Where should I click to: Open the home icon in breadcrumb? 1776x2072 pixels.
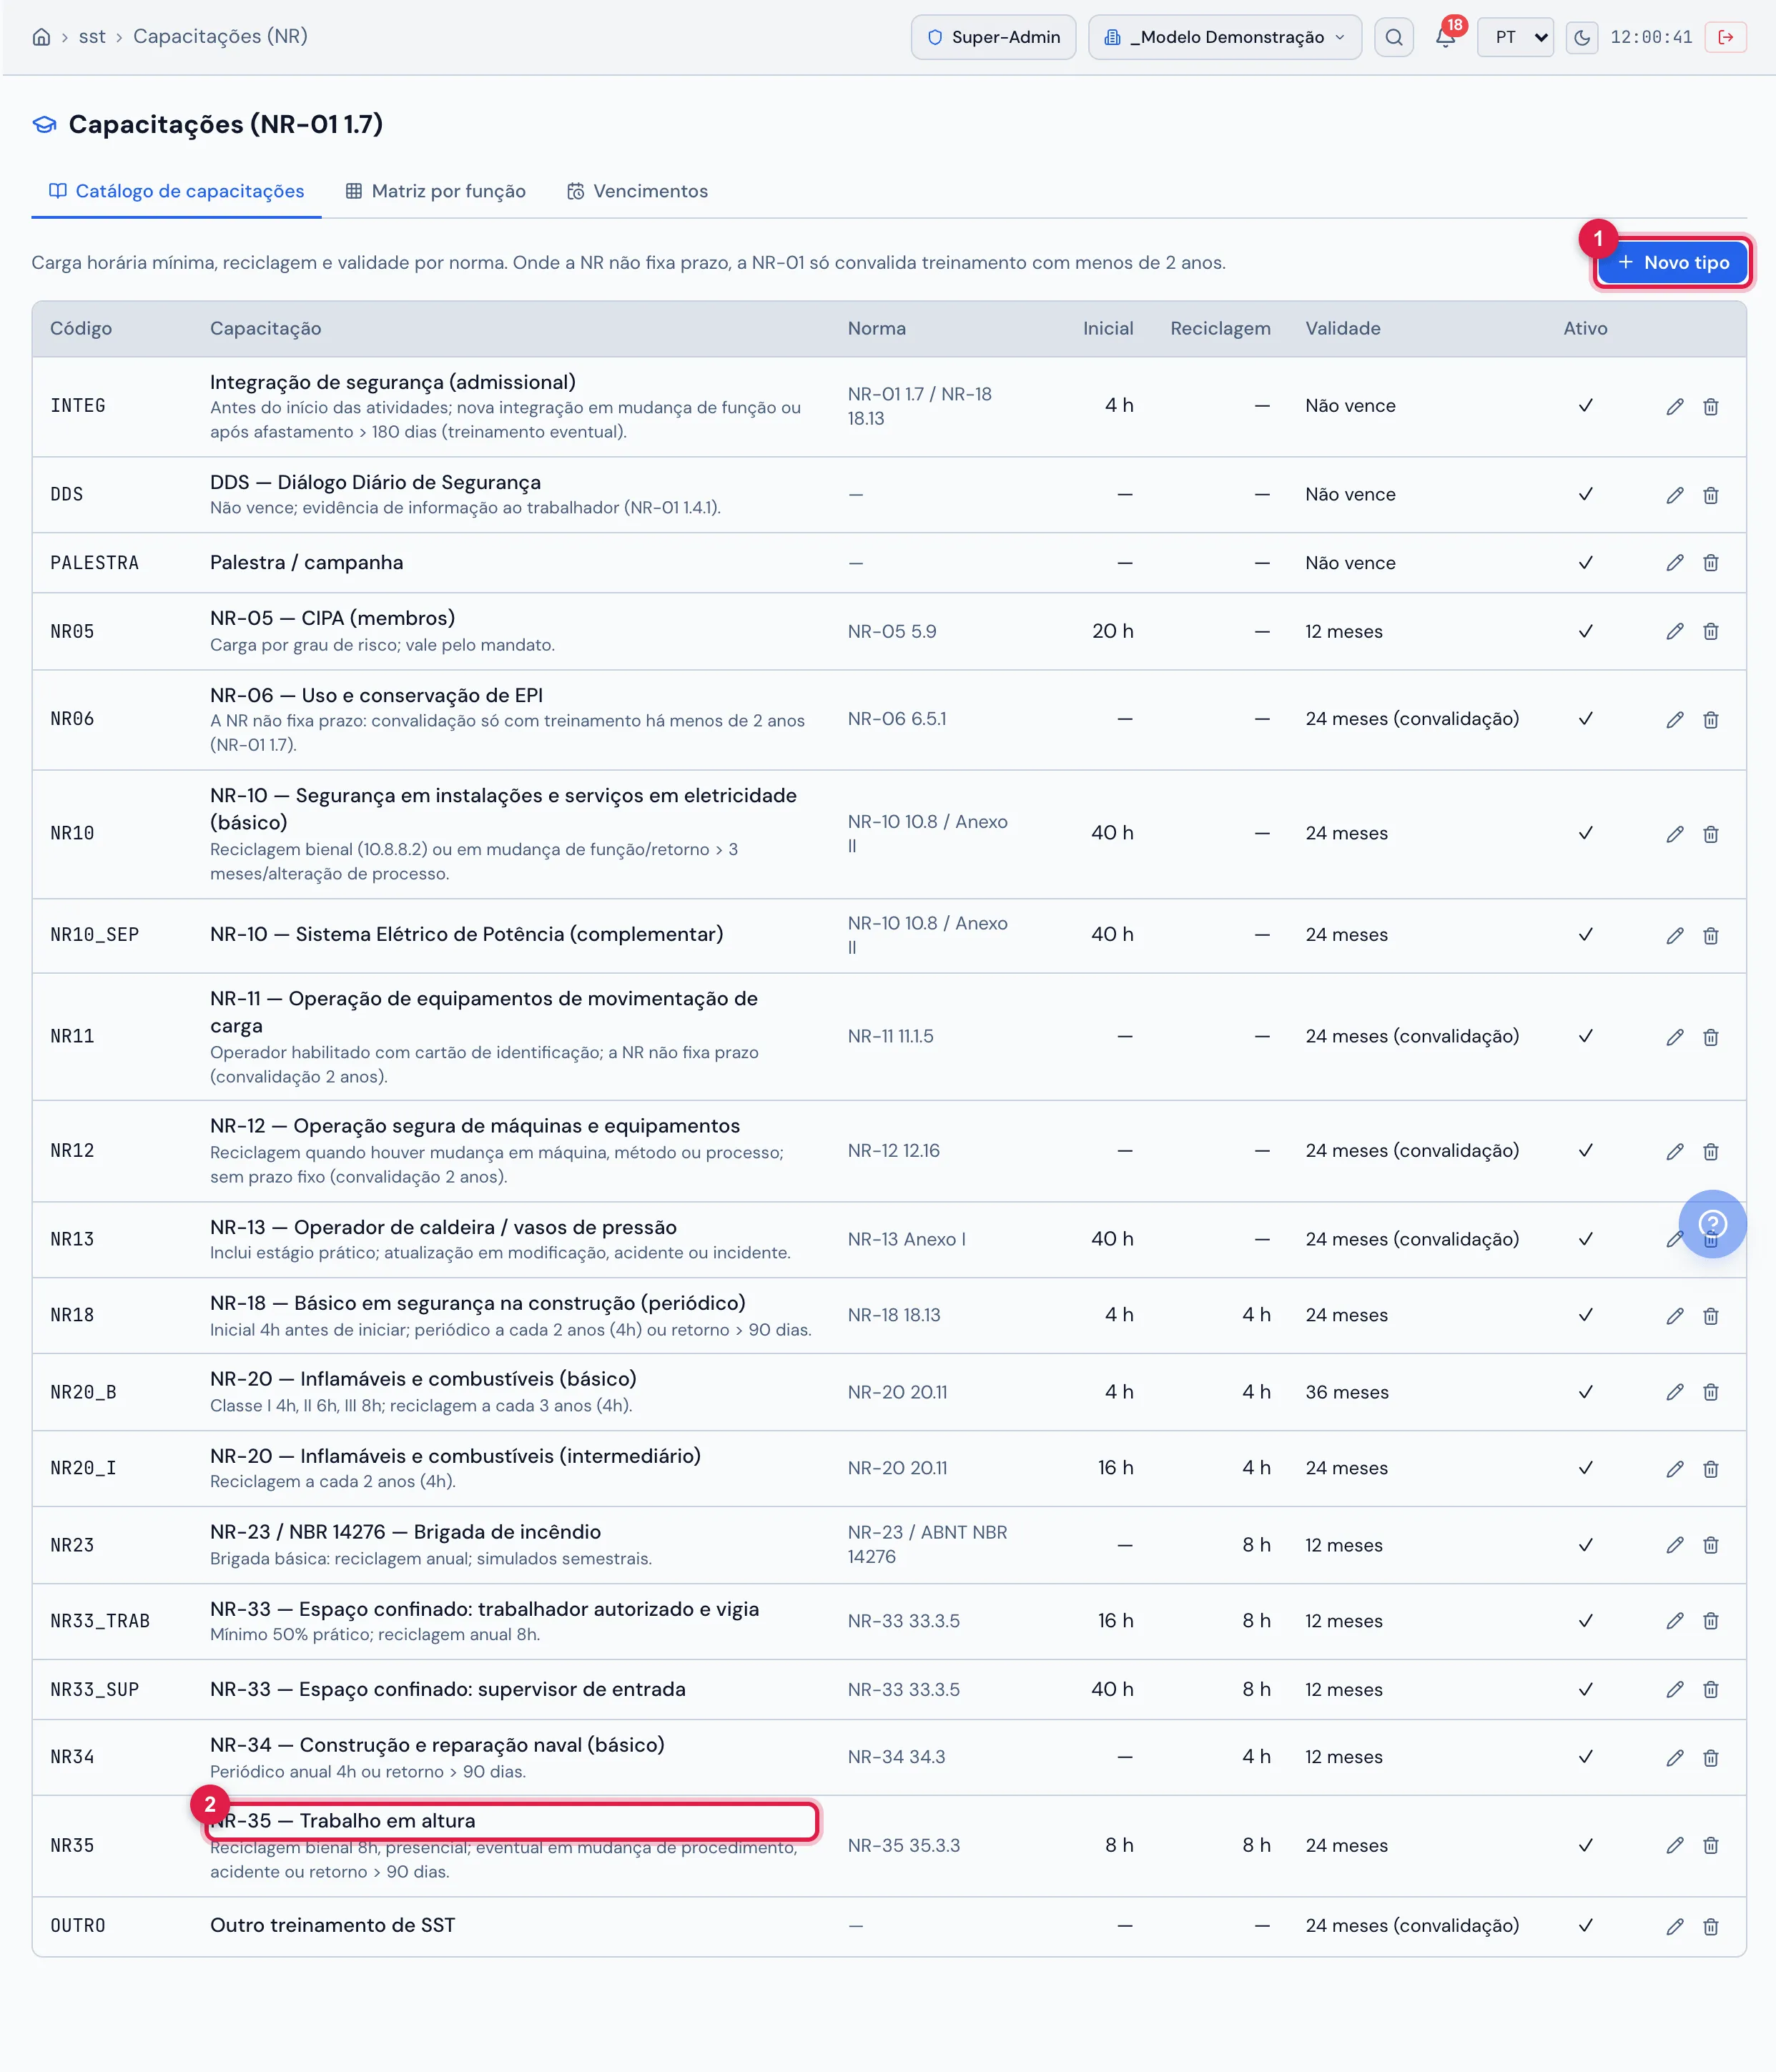41,37
